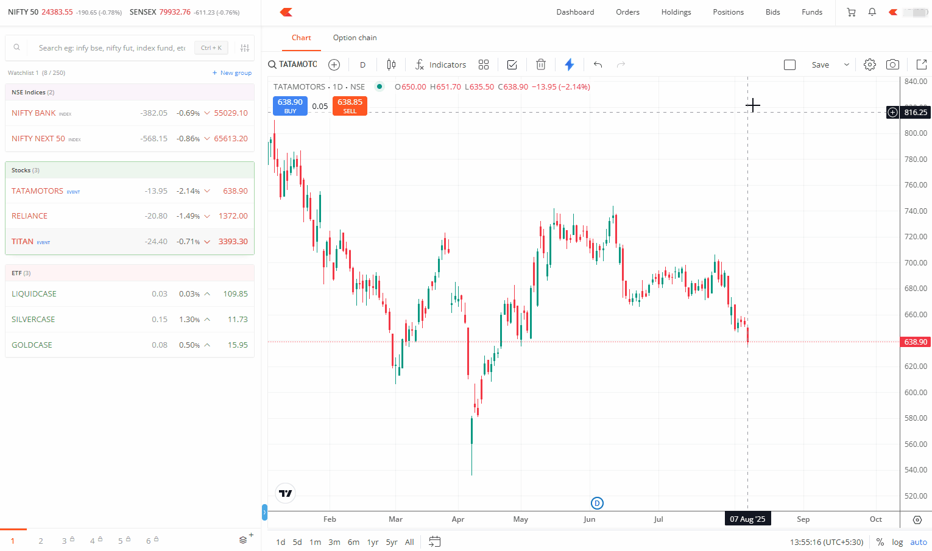Click the blue BUY 638.90 button

click(x=290, y=105)
